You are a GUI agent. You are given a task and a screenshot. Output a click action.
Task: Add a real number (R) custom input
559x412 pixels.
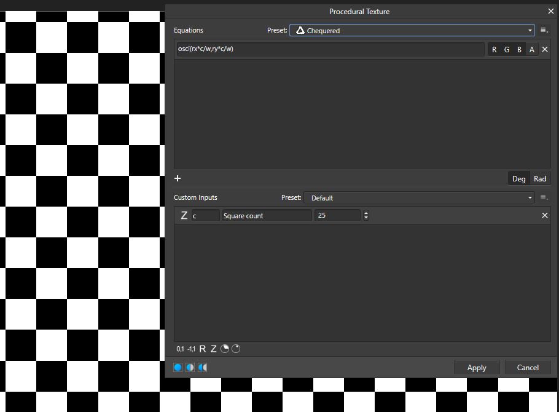click(203, 349)
